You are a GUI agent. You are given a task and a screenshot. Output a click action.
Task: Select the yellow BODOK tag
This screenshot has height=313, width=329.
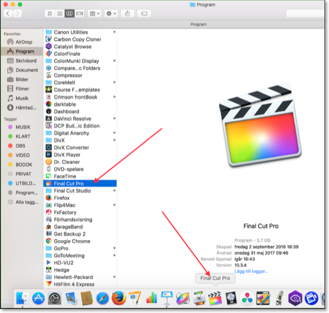click(22, 165)
